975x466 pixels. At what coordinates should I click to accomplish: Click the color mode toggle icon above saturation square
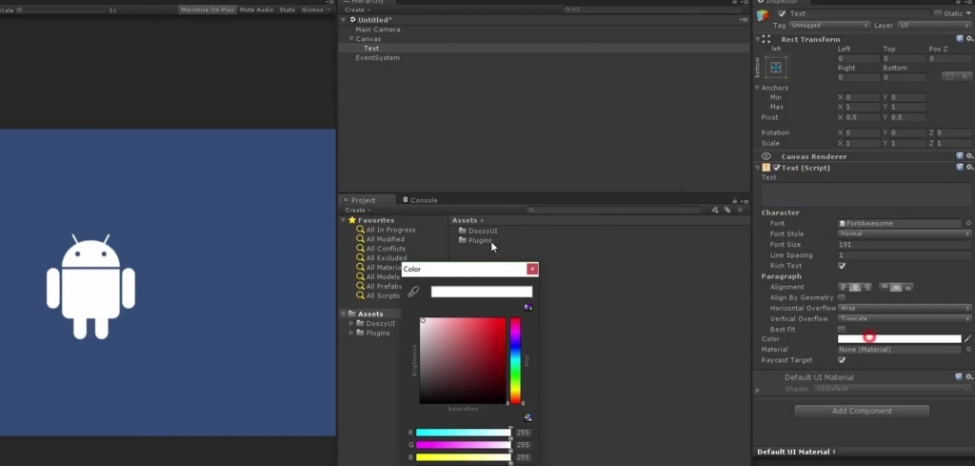(527, 308)
